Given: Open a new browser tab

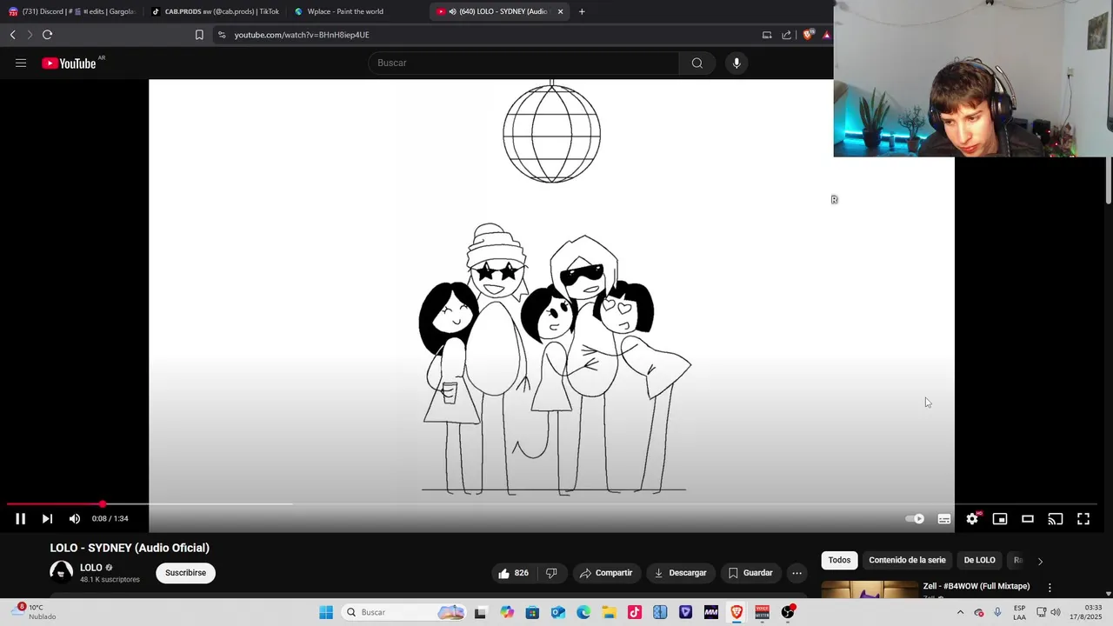Looking at the screenshot, I should coord(582,11).
